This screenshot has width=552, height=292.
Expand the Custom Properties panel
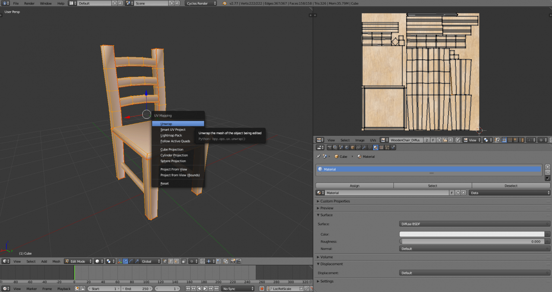point(335,201)
